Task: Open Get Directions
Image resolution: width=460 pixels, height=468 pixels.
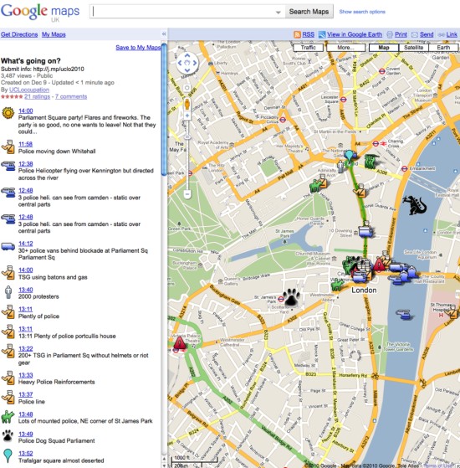Action: point(19,34)
